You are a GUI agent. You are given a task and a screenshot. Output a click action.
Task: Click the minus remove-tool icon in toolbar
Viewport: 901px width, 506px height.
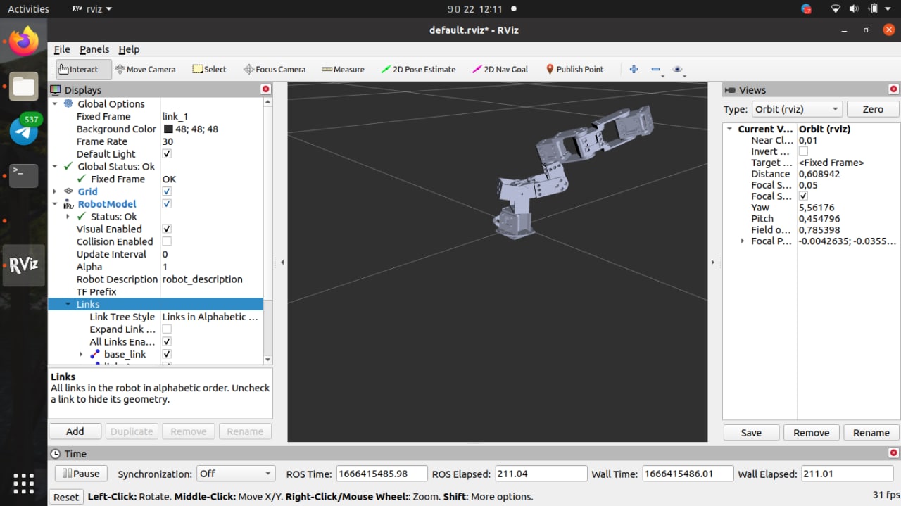coord(655,69)
